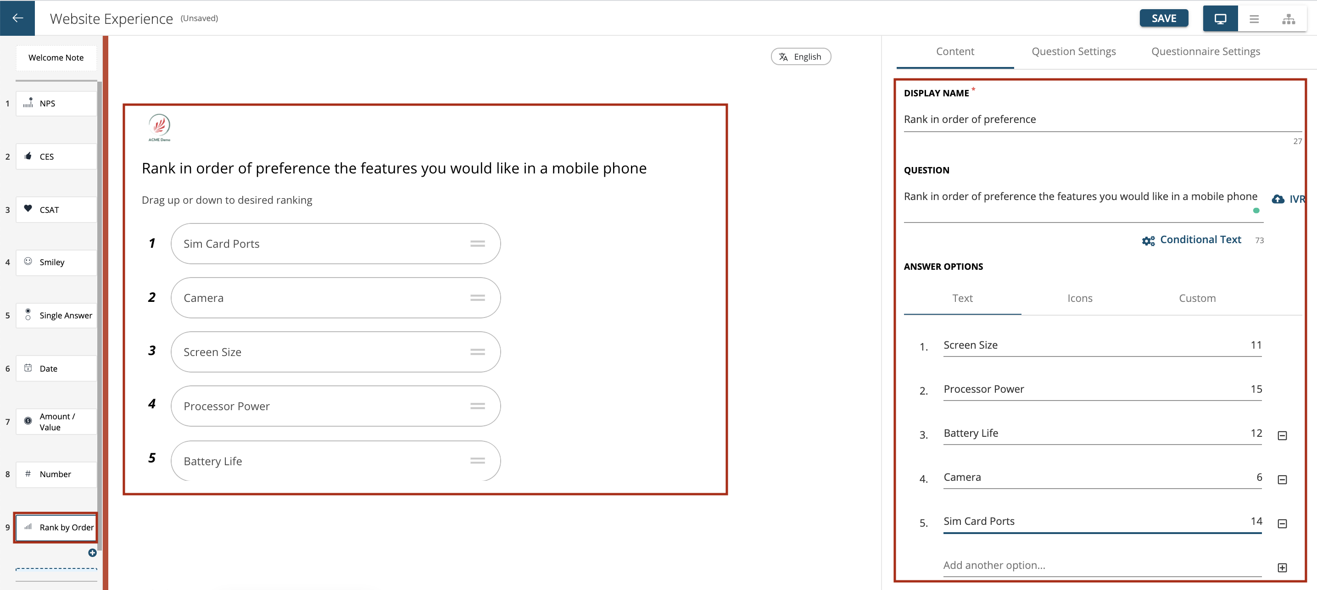Select the Text answer options tab
The image size is (1317, 590).
[962, 298]
